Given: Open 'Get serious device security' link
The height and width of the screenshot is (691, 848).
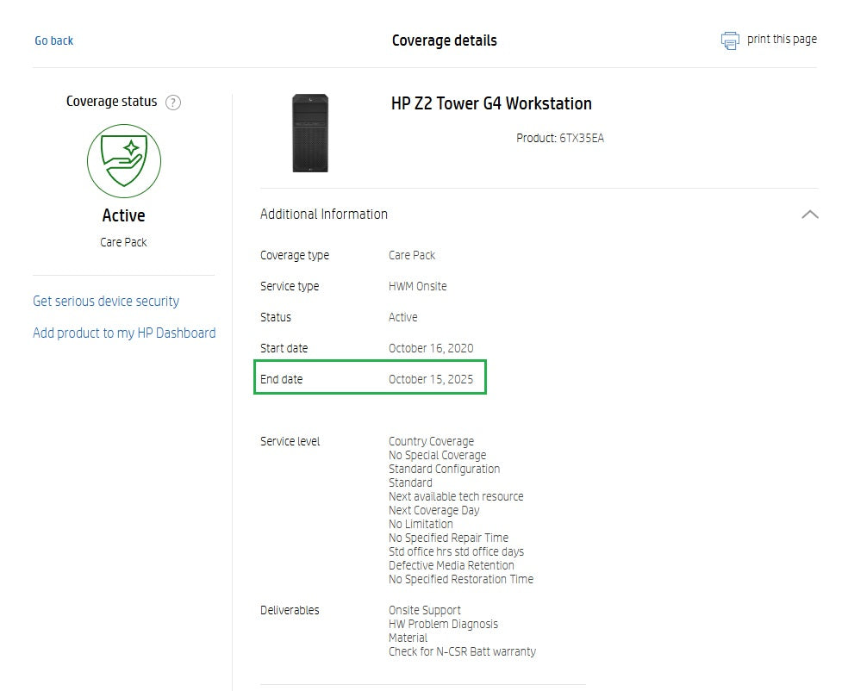Looking at the screenshot, I should tap(106, 302).
